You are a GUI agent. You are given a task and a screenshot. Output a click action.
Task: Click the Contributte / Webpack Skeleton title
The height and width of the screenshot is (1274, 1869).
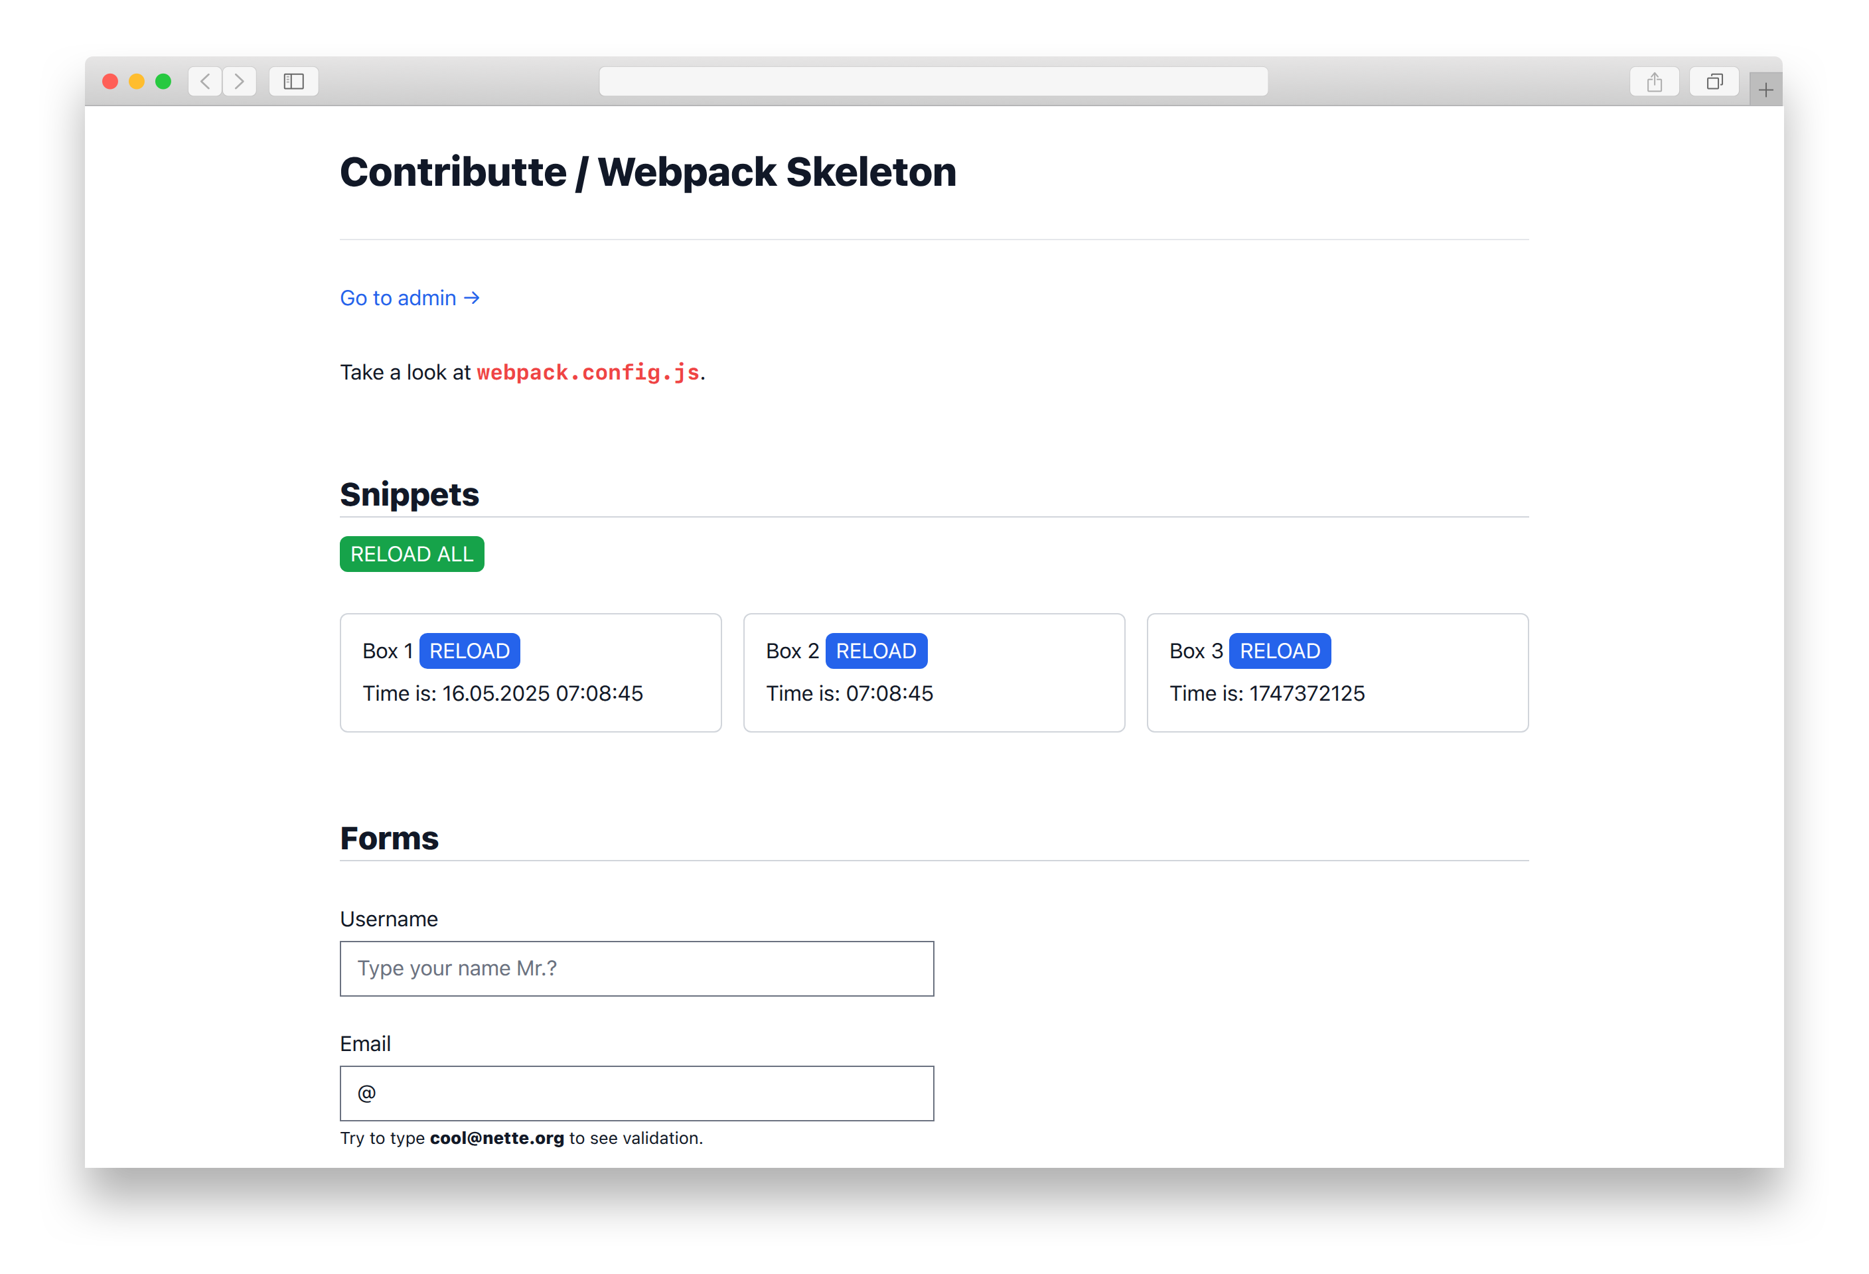coord(647,172)
